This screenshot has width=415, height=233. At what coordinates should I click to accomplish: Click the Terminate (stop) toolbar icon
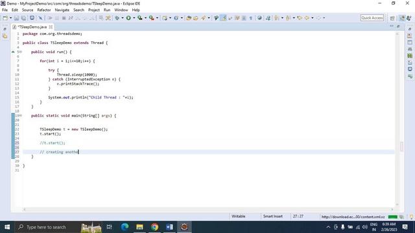click(64, 18)
